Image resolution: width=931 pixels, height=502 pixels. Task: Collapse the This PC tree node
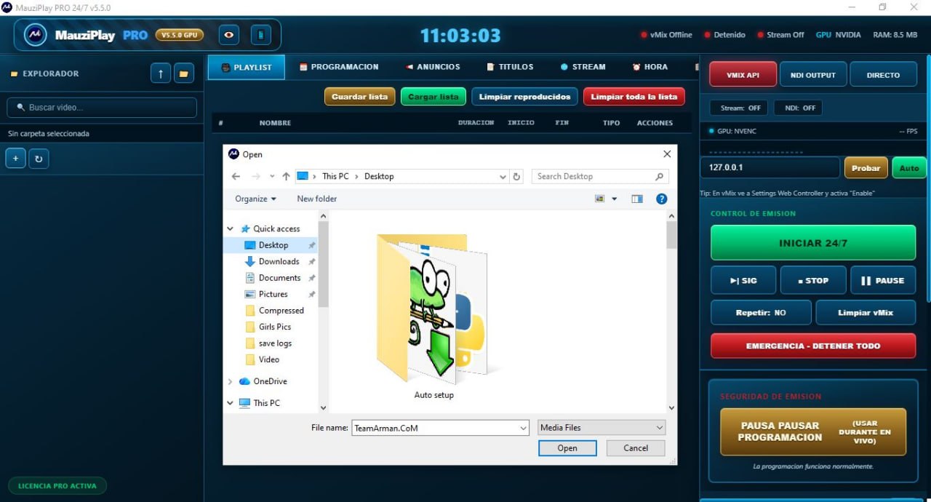click(x=231, y=403)
